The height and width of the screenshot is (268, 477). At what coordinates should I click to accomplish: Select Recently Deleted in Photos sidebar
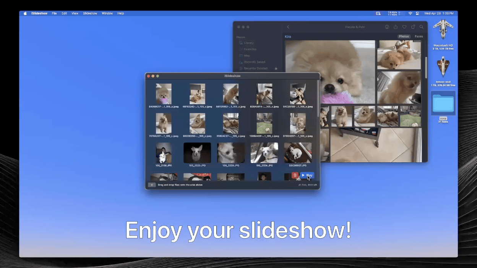point(255,68)
